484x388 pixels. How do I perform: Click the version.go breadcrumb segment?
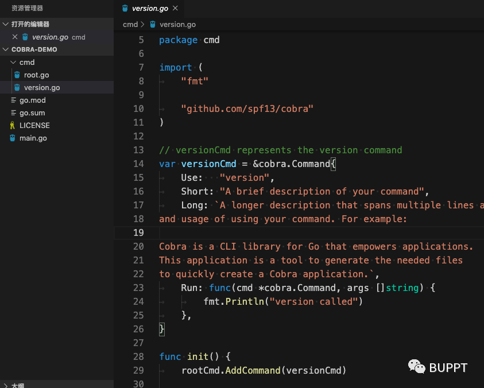click(x=177, y=24)
